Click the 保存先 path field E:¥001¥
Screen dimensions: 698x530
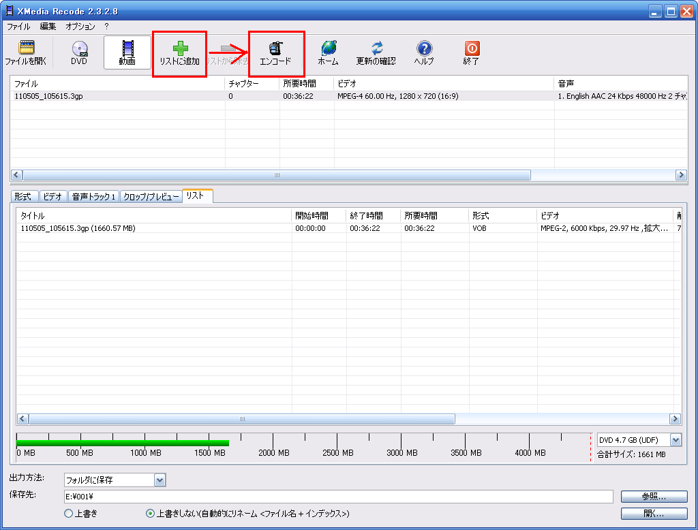click(339, 497)
